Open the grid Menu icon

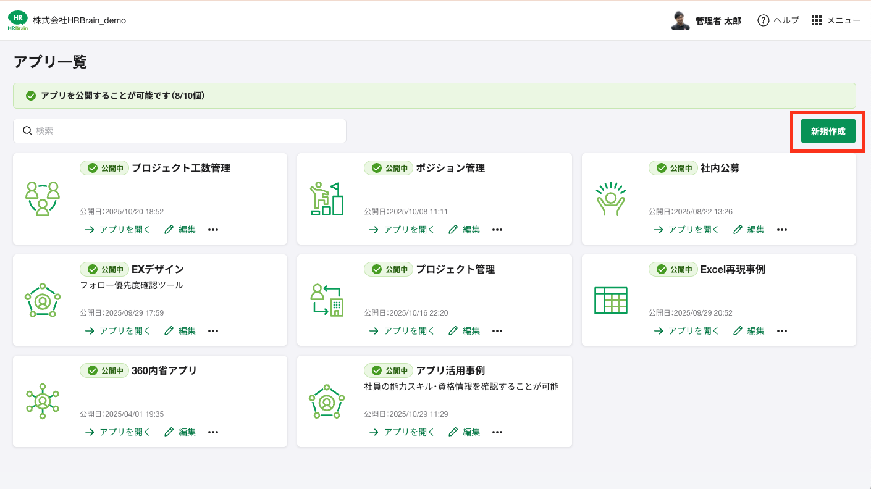(817, 20)
